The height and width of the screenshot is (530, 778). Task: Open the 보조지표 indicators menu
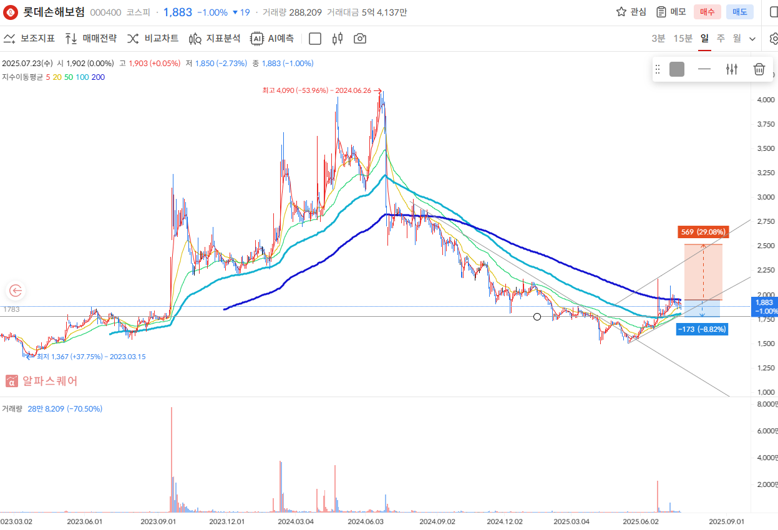point(29,39)
